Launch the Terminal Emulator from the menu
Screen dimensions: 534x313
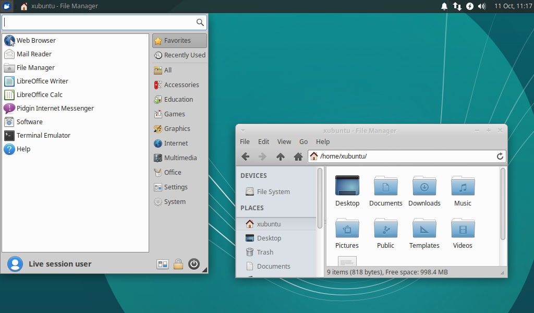[x=42, y=135]
